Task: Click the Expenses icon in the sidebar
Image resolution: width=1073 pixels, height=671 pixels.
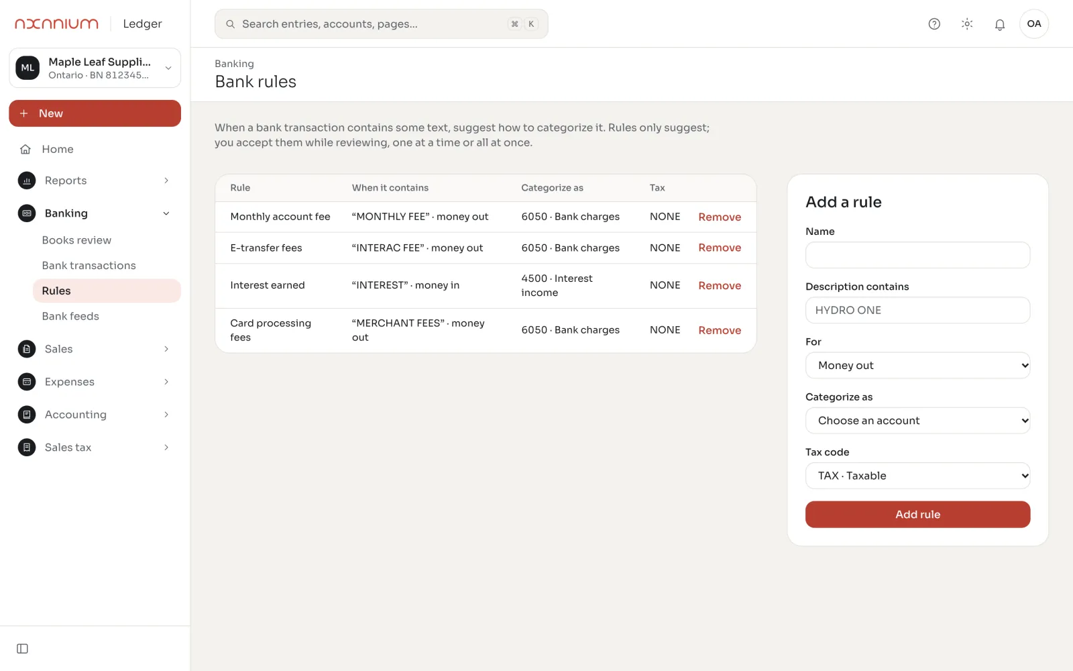Action: [x=27, y=382]
